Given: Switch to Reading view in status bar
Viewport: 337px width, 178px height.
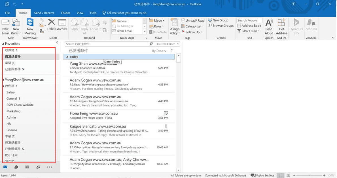Looking at the screenshot, I should tap(289, 175).
